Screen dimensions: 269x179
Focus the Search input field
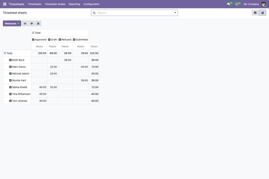coord(135,13)
